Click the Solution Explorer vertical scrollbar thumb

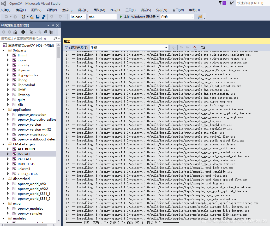click(58, 52)
